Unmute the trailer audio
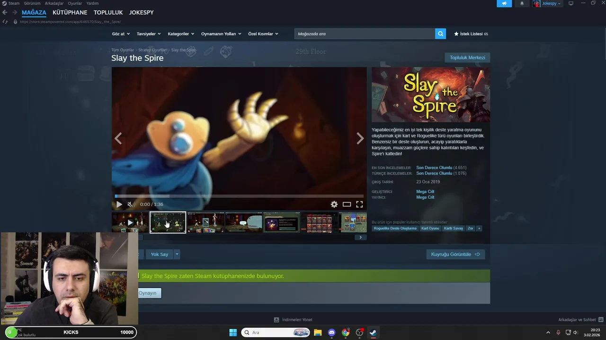Image resolution: width=606 pixels, height=340 pixels. click(x=131, y=204)
